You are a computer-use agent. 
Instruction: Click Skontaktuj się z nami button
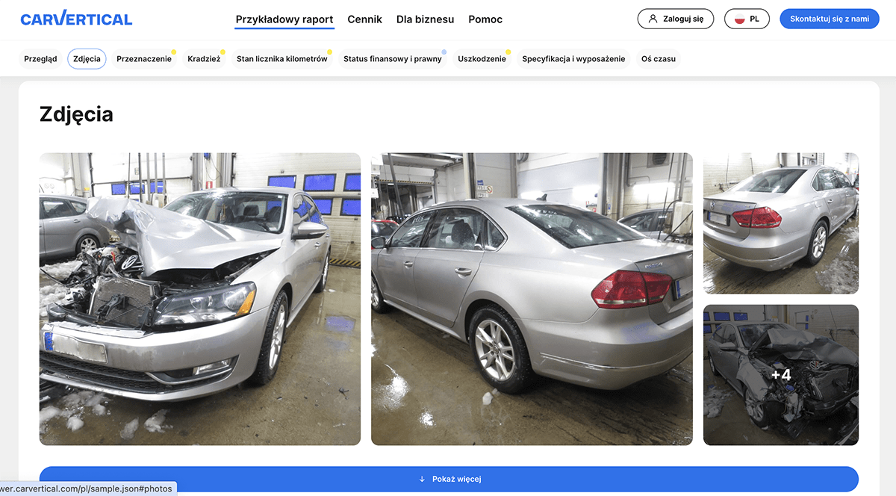[x=830, y=19]
